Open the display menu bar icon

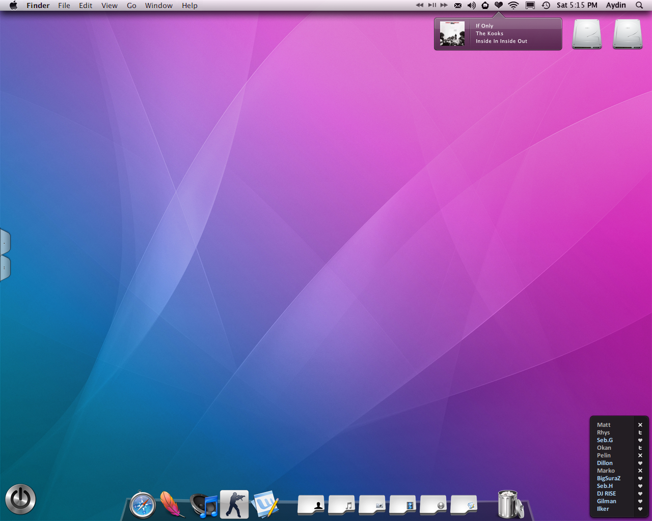(x=530, y=6)
